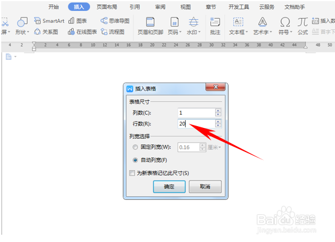Viewport: 335px width, 242px height.
Task: Click the fixed width 0.16 input field
Action: 189,147
